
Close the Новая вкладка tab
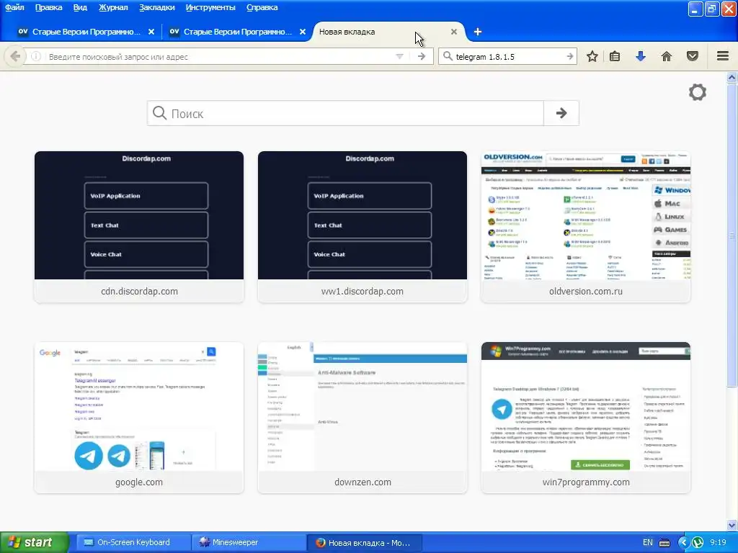pos(454,32)
